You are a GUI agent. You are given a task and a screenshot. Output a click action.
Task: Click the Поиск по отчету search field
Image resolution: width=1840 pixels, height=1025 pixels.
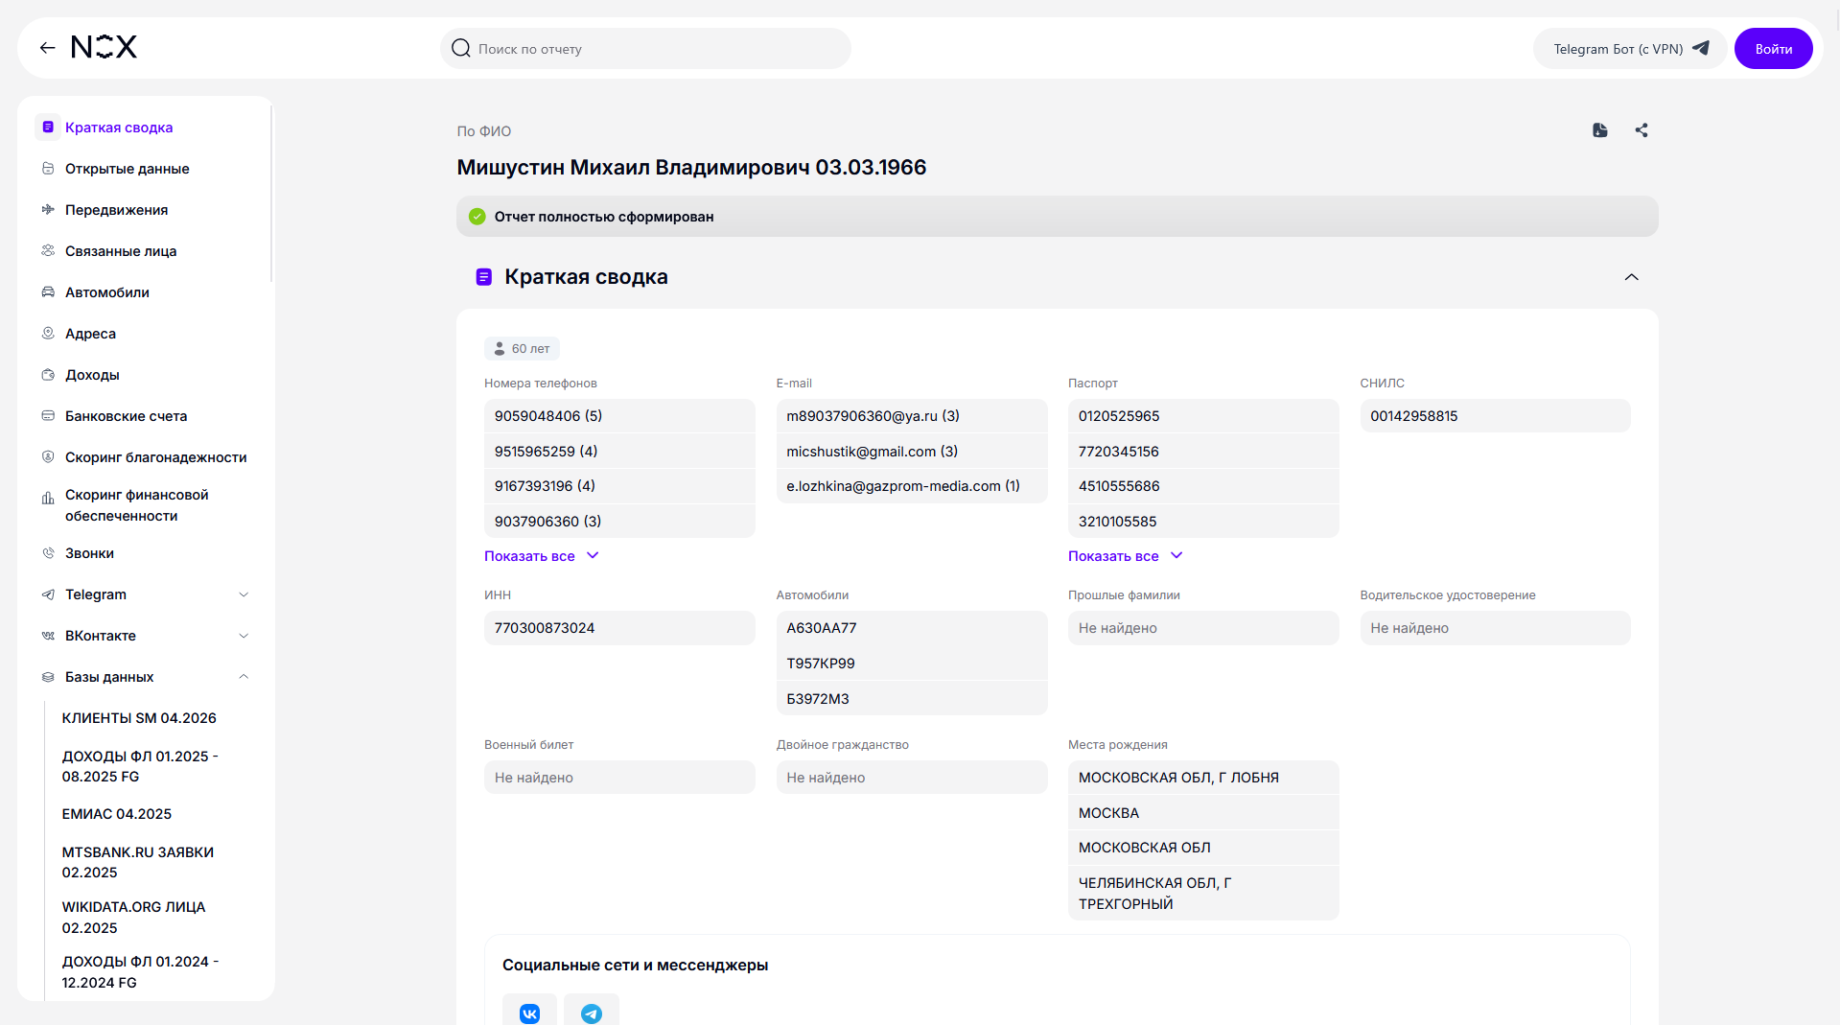(645, 49)
